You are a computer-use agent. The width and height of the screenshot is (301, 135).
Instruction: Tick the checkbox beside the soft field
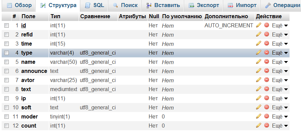click(6, 108)
